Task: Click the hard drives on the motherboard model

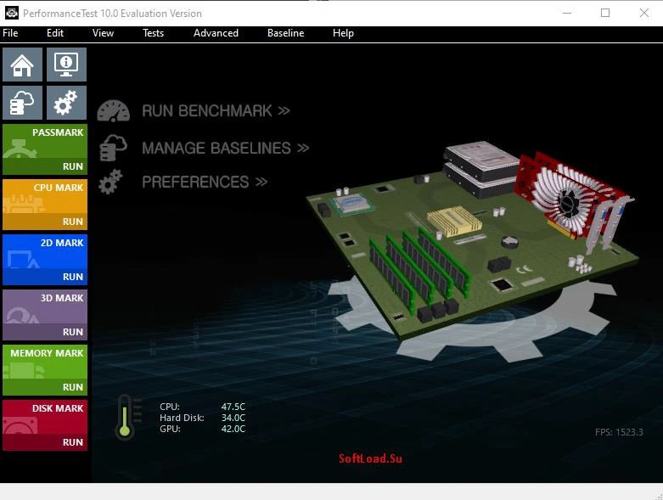Action: tap(480, 168)
